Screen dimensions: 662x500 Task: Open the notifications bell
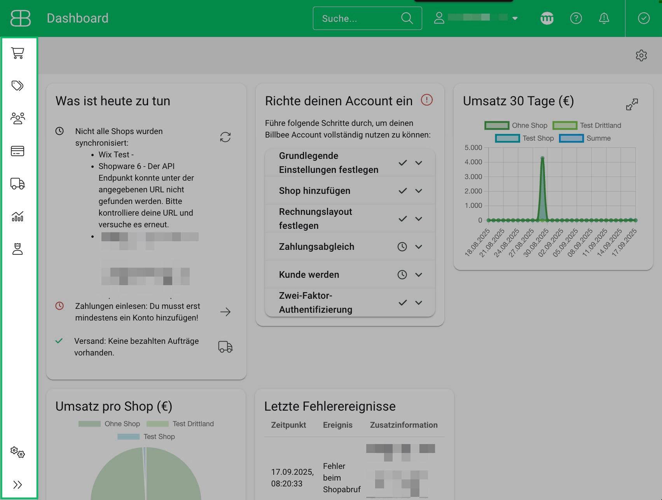click(x=604, y=18)
